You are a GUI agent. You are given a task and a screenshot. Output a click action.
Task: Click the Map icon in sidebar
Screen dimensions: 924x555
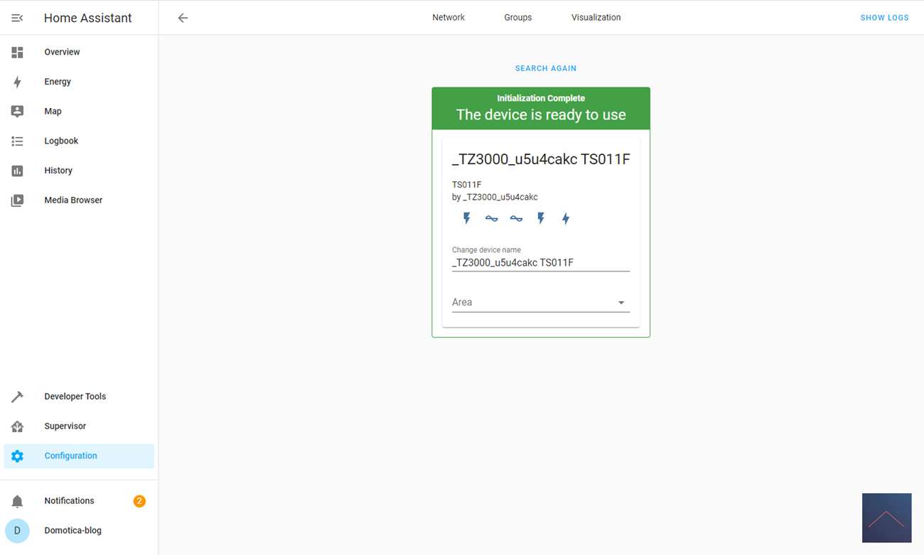point(17,112)
